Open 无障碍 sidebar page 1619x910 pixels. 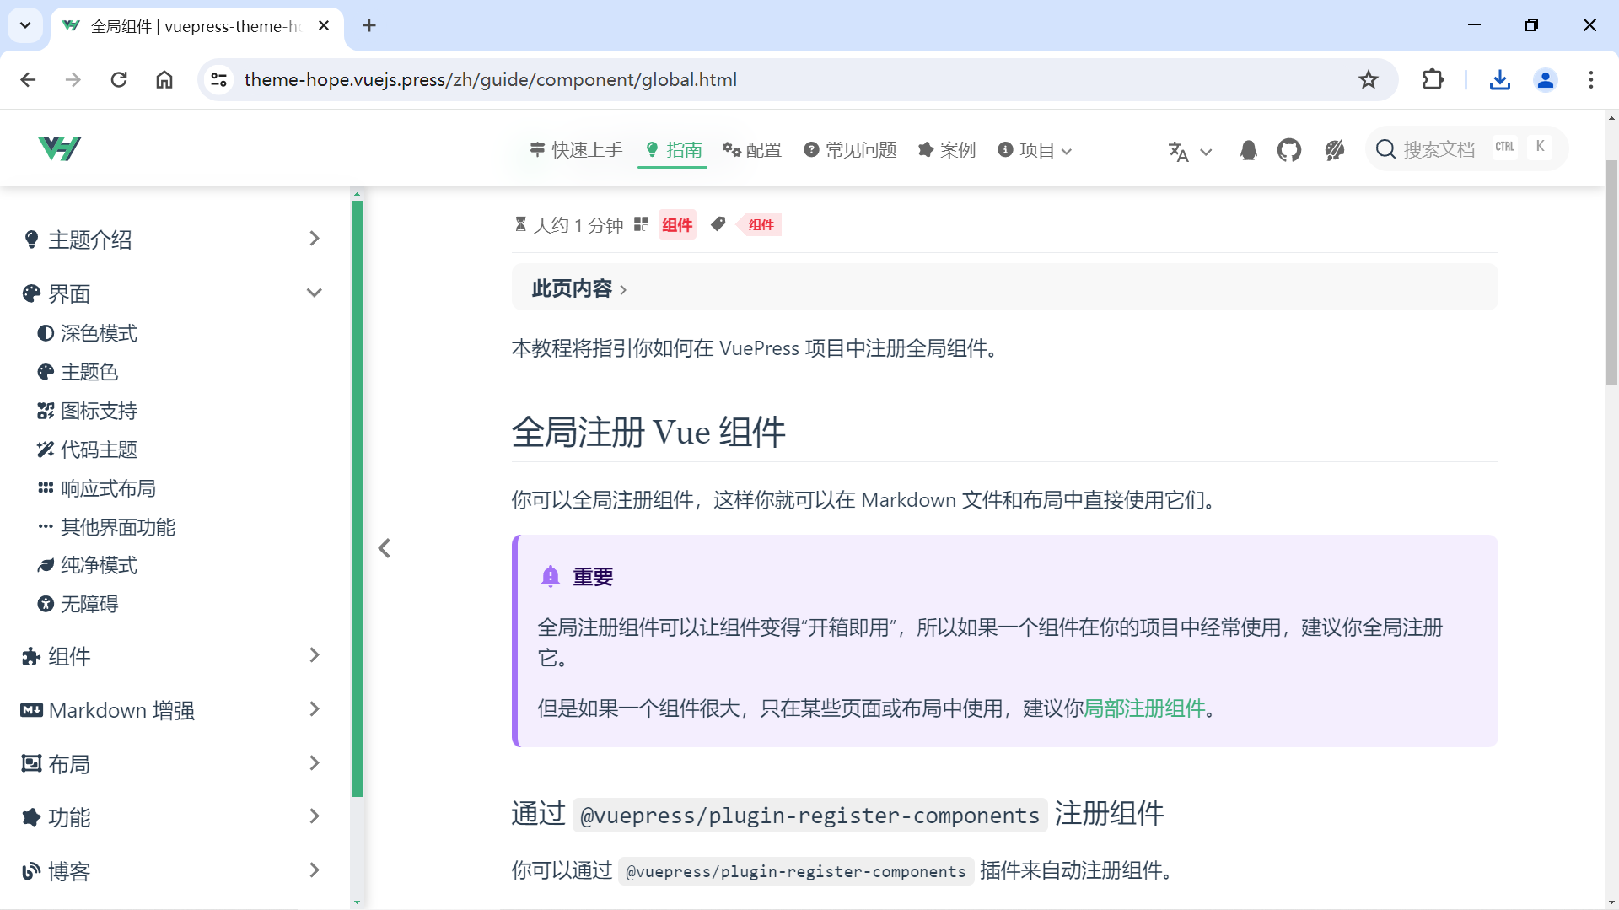click(x=78, y=604)
